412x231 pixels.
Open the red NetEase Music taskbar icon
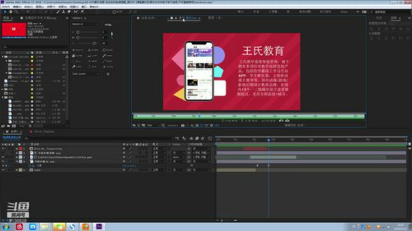click(19, 226)
